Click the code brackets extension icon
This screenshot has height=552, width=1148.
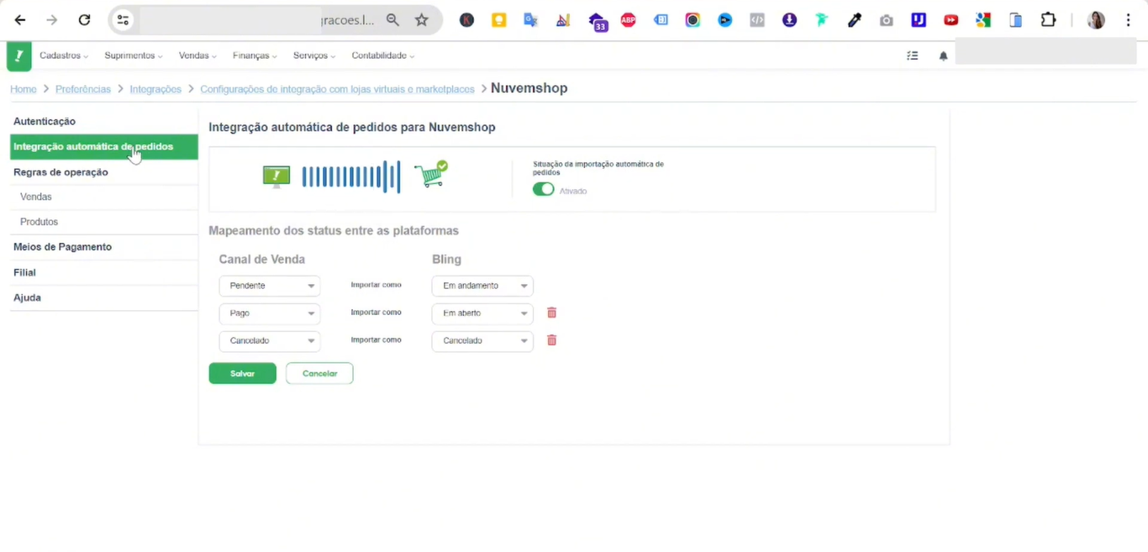click(757, 20)
